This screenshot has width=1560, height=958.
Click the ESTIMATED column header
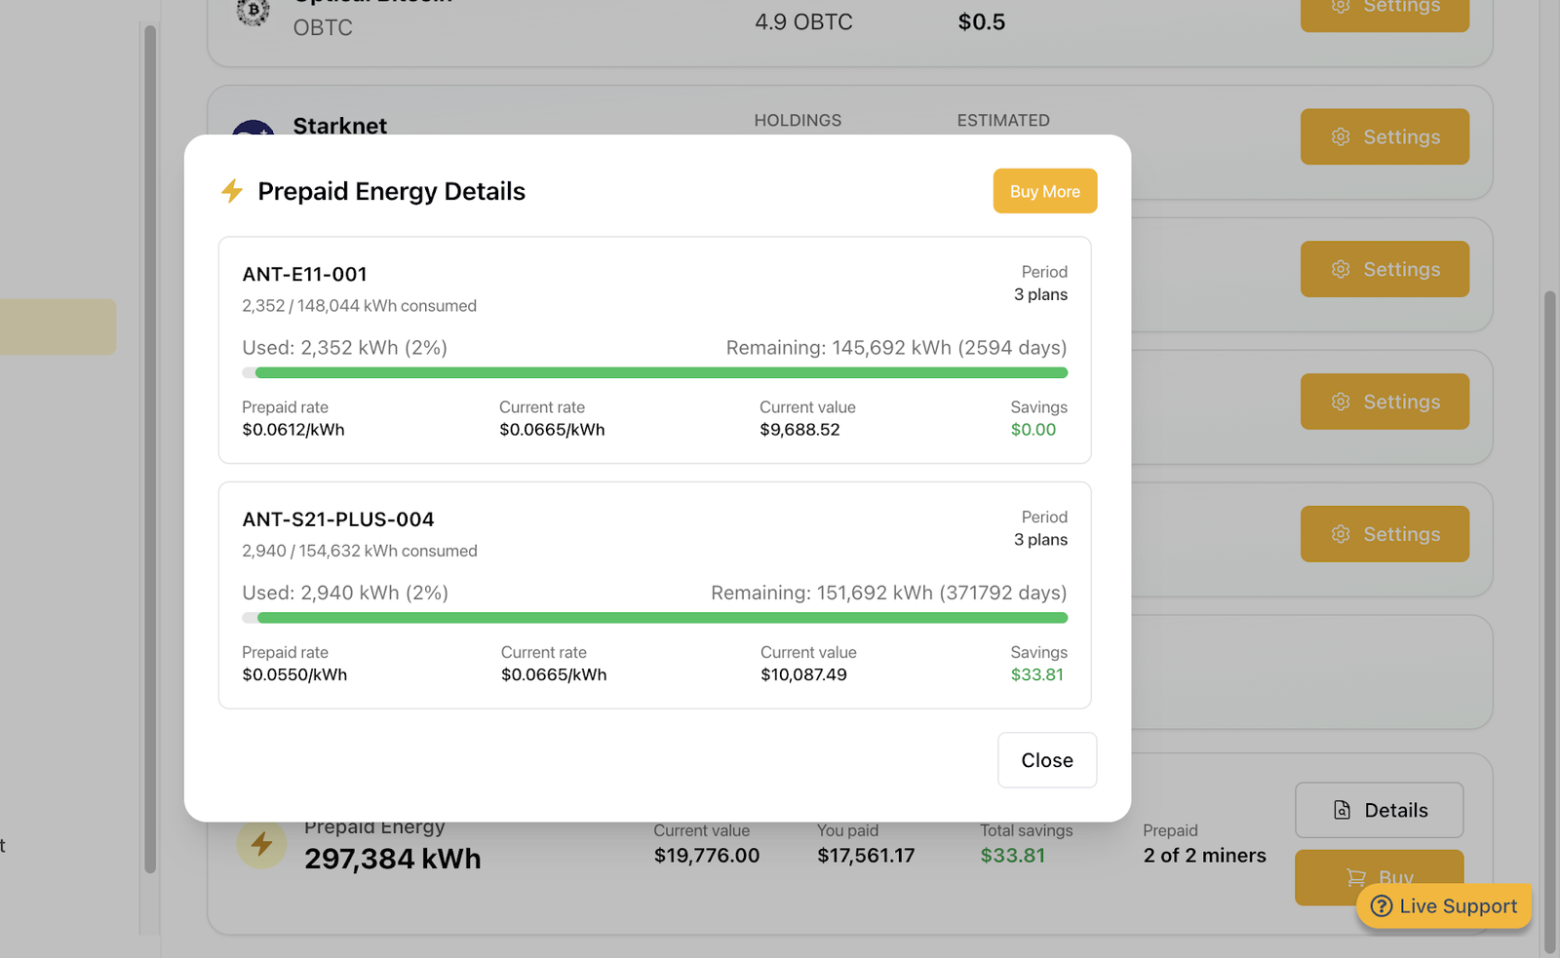(x=1003, y=121)
